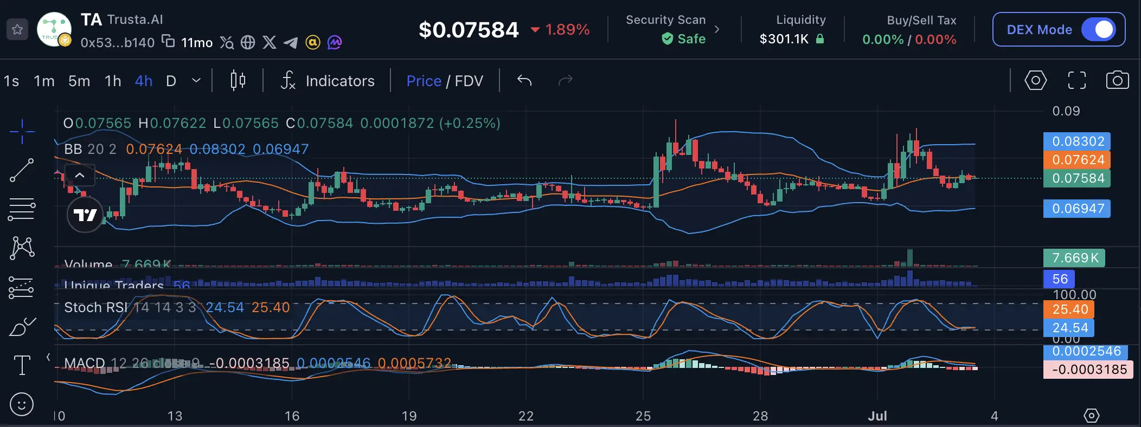Image resolution: width=1141 pixels, height=427 pixels.
Task: Take a chart snapshot camera icon
Action: coord(1117,81)
